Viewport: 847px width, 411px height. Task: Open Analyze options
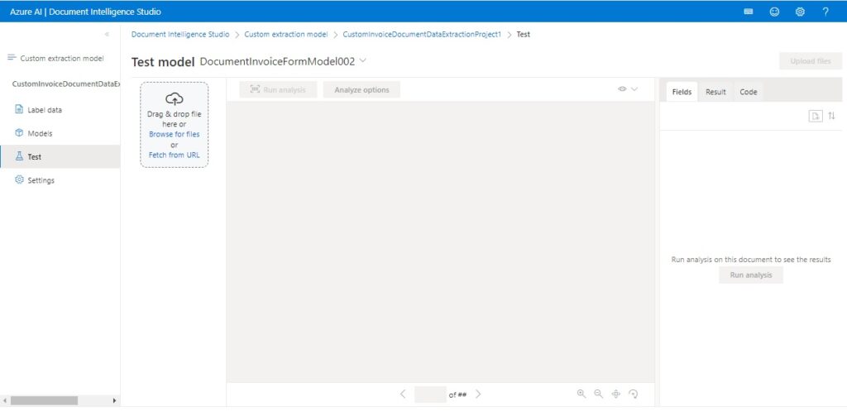click(x=361, y=89)
